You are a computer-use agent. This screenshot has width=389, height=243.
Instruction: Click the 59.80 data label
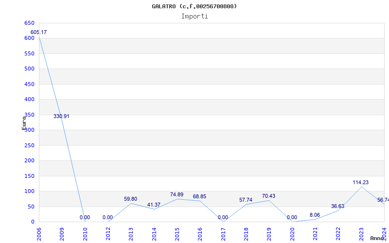tap(130, 199)
